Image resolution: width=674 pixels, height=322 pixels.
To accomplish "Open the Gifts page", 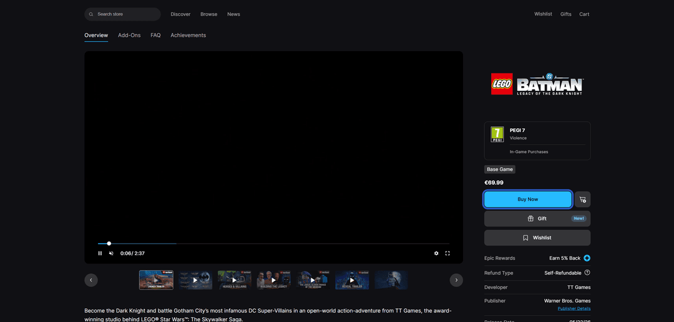I will [566, 14].
